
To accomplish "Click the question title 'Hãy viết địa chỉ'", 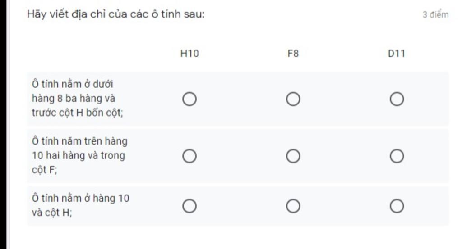I will 116,14.
